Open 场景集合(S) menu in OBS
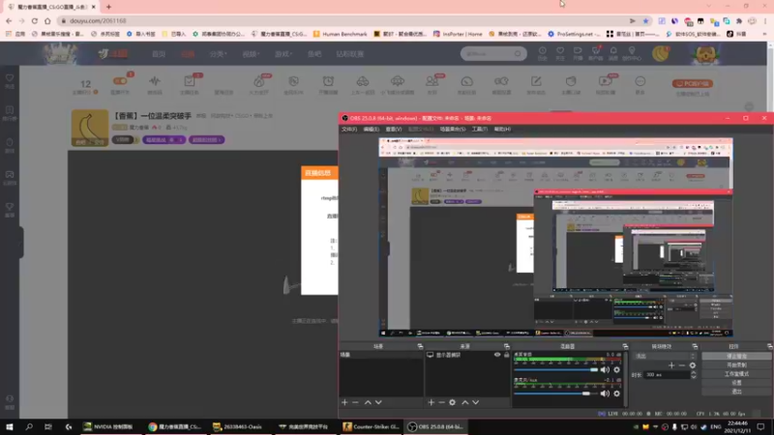 [453, 130]
